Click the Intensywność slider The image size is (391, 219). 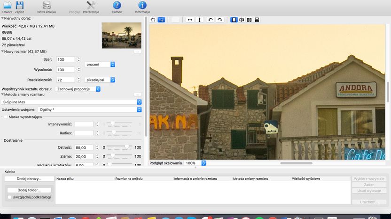(119, 124)
